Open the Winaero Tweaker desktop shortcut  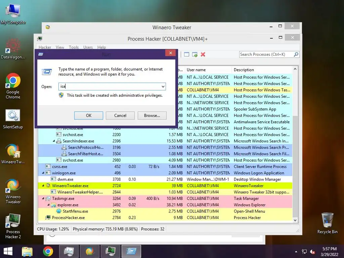(13, 191)
